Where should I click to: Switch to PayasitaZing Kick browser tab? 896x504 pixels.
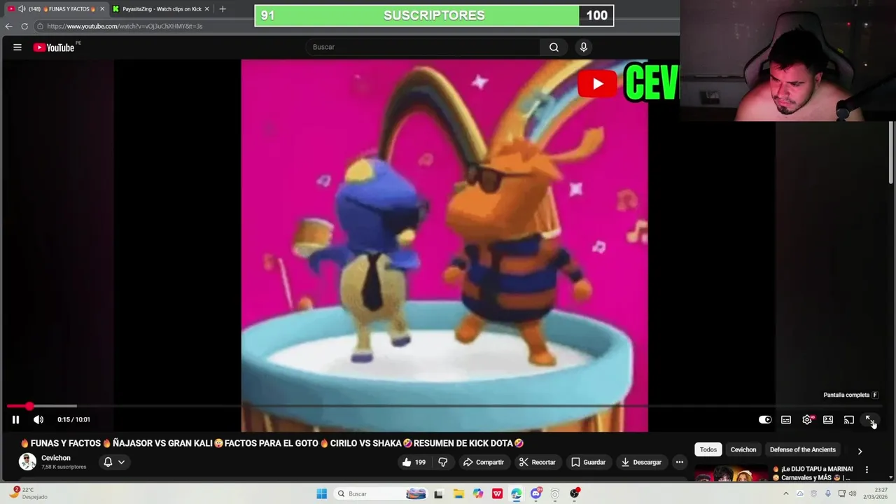[x=162, y=8]
